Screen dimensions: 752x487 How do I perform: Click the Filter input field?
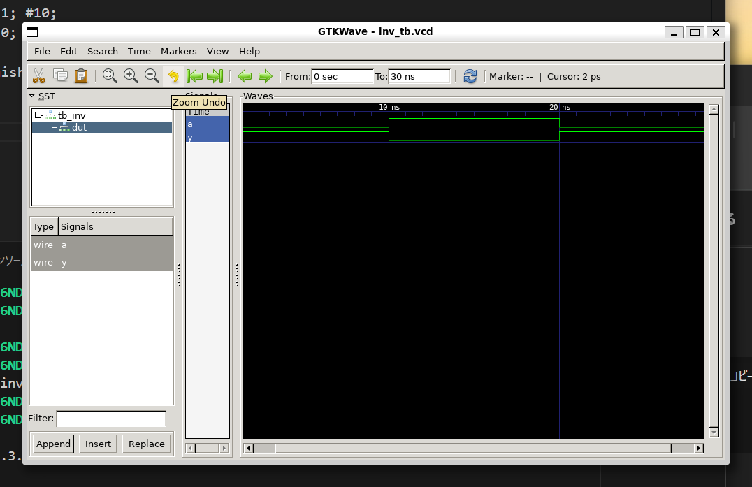click(x=110, y=419)
